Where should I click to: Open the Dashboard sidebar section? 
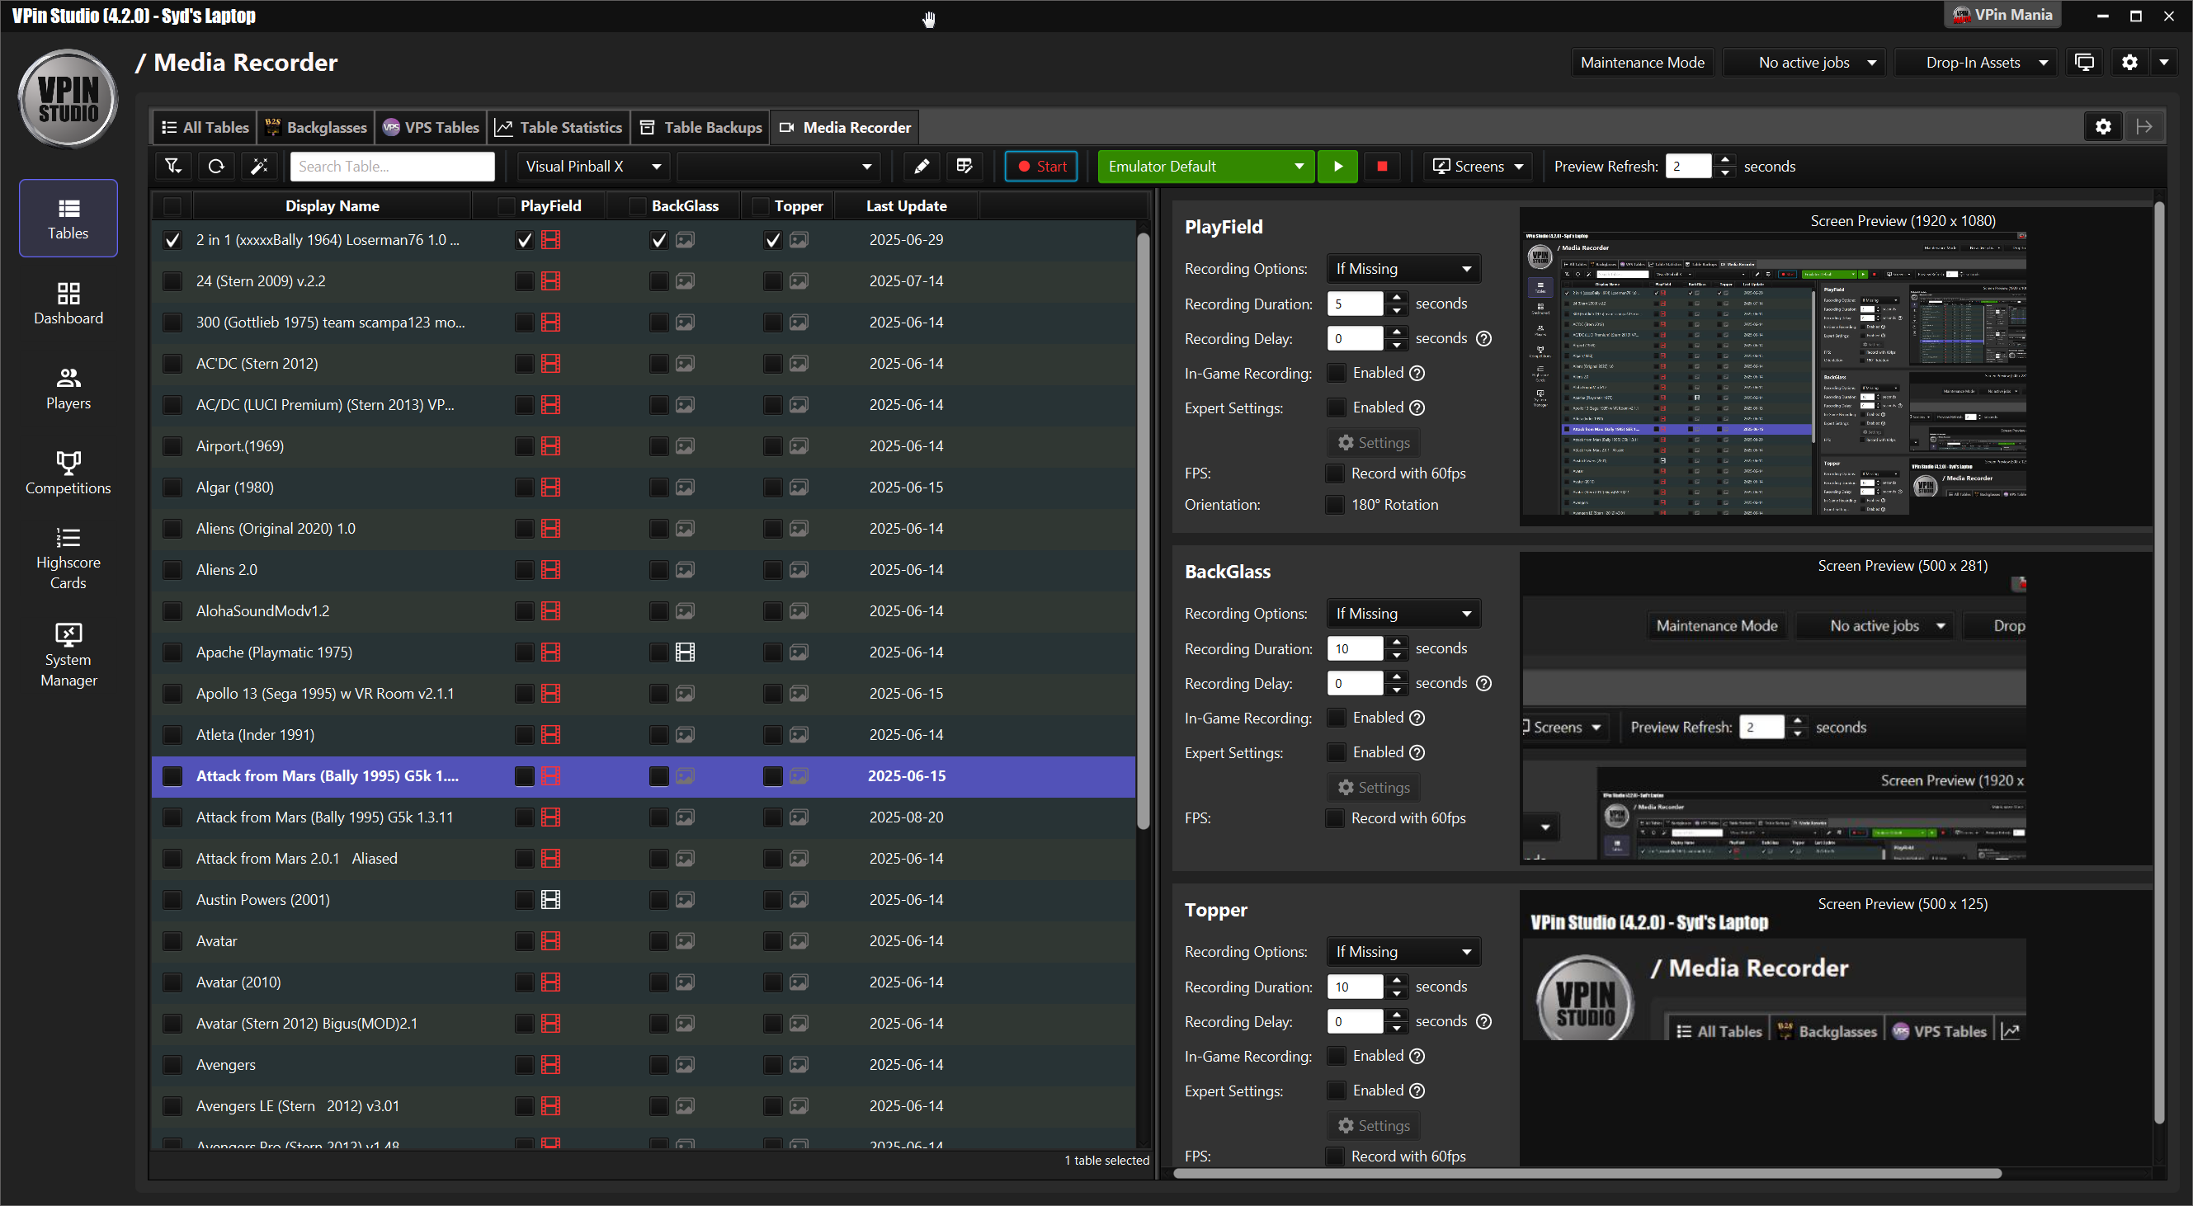(68, 304)
